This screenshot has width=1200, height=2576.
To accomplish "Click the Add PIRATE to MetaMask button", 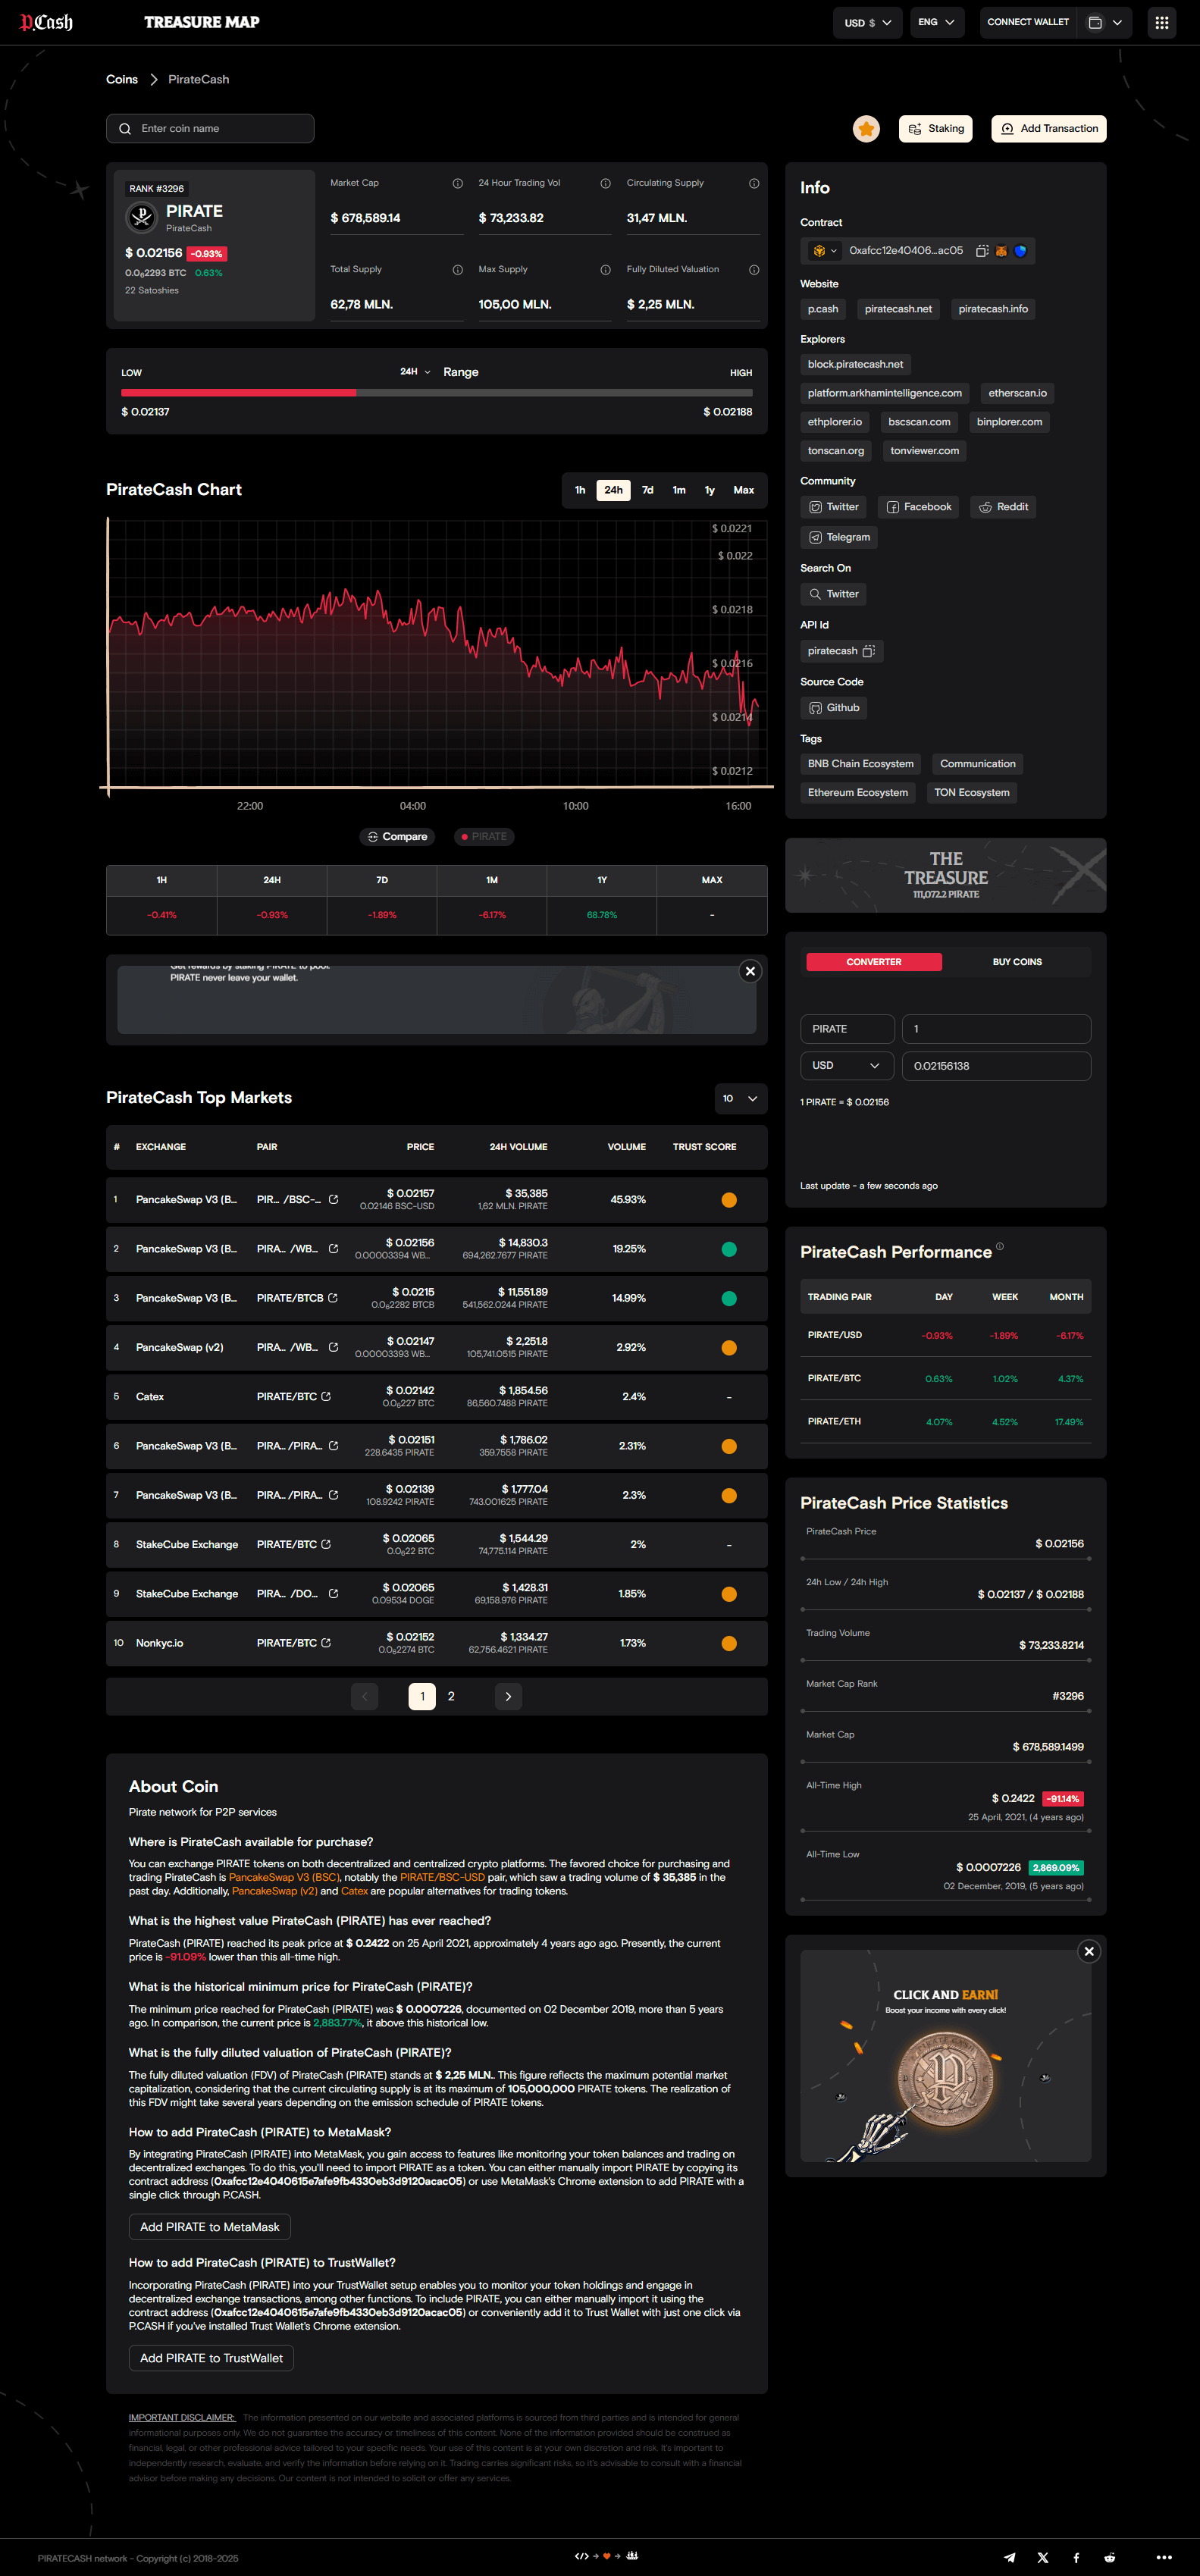I will point(210,2227).
